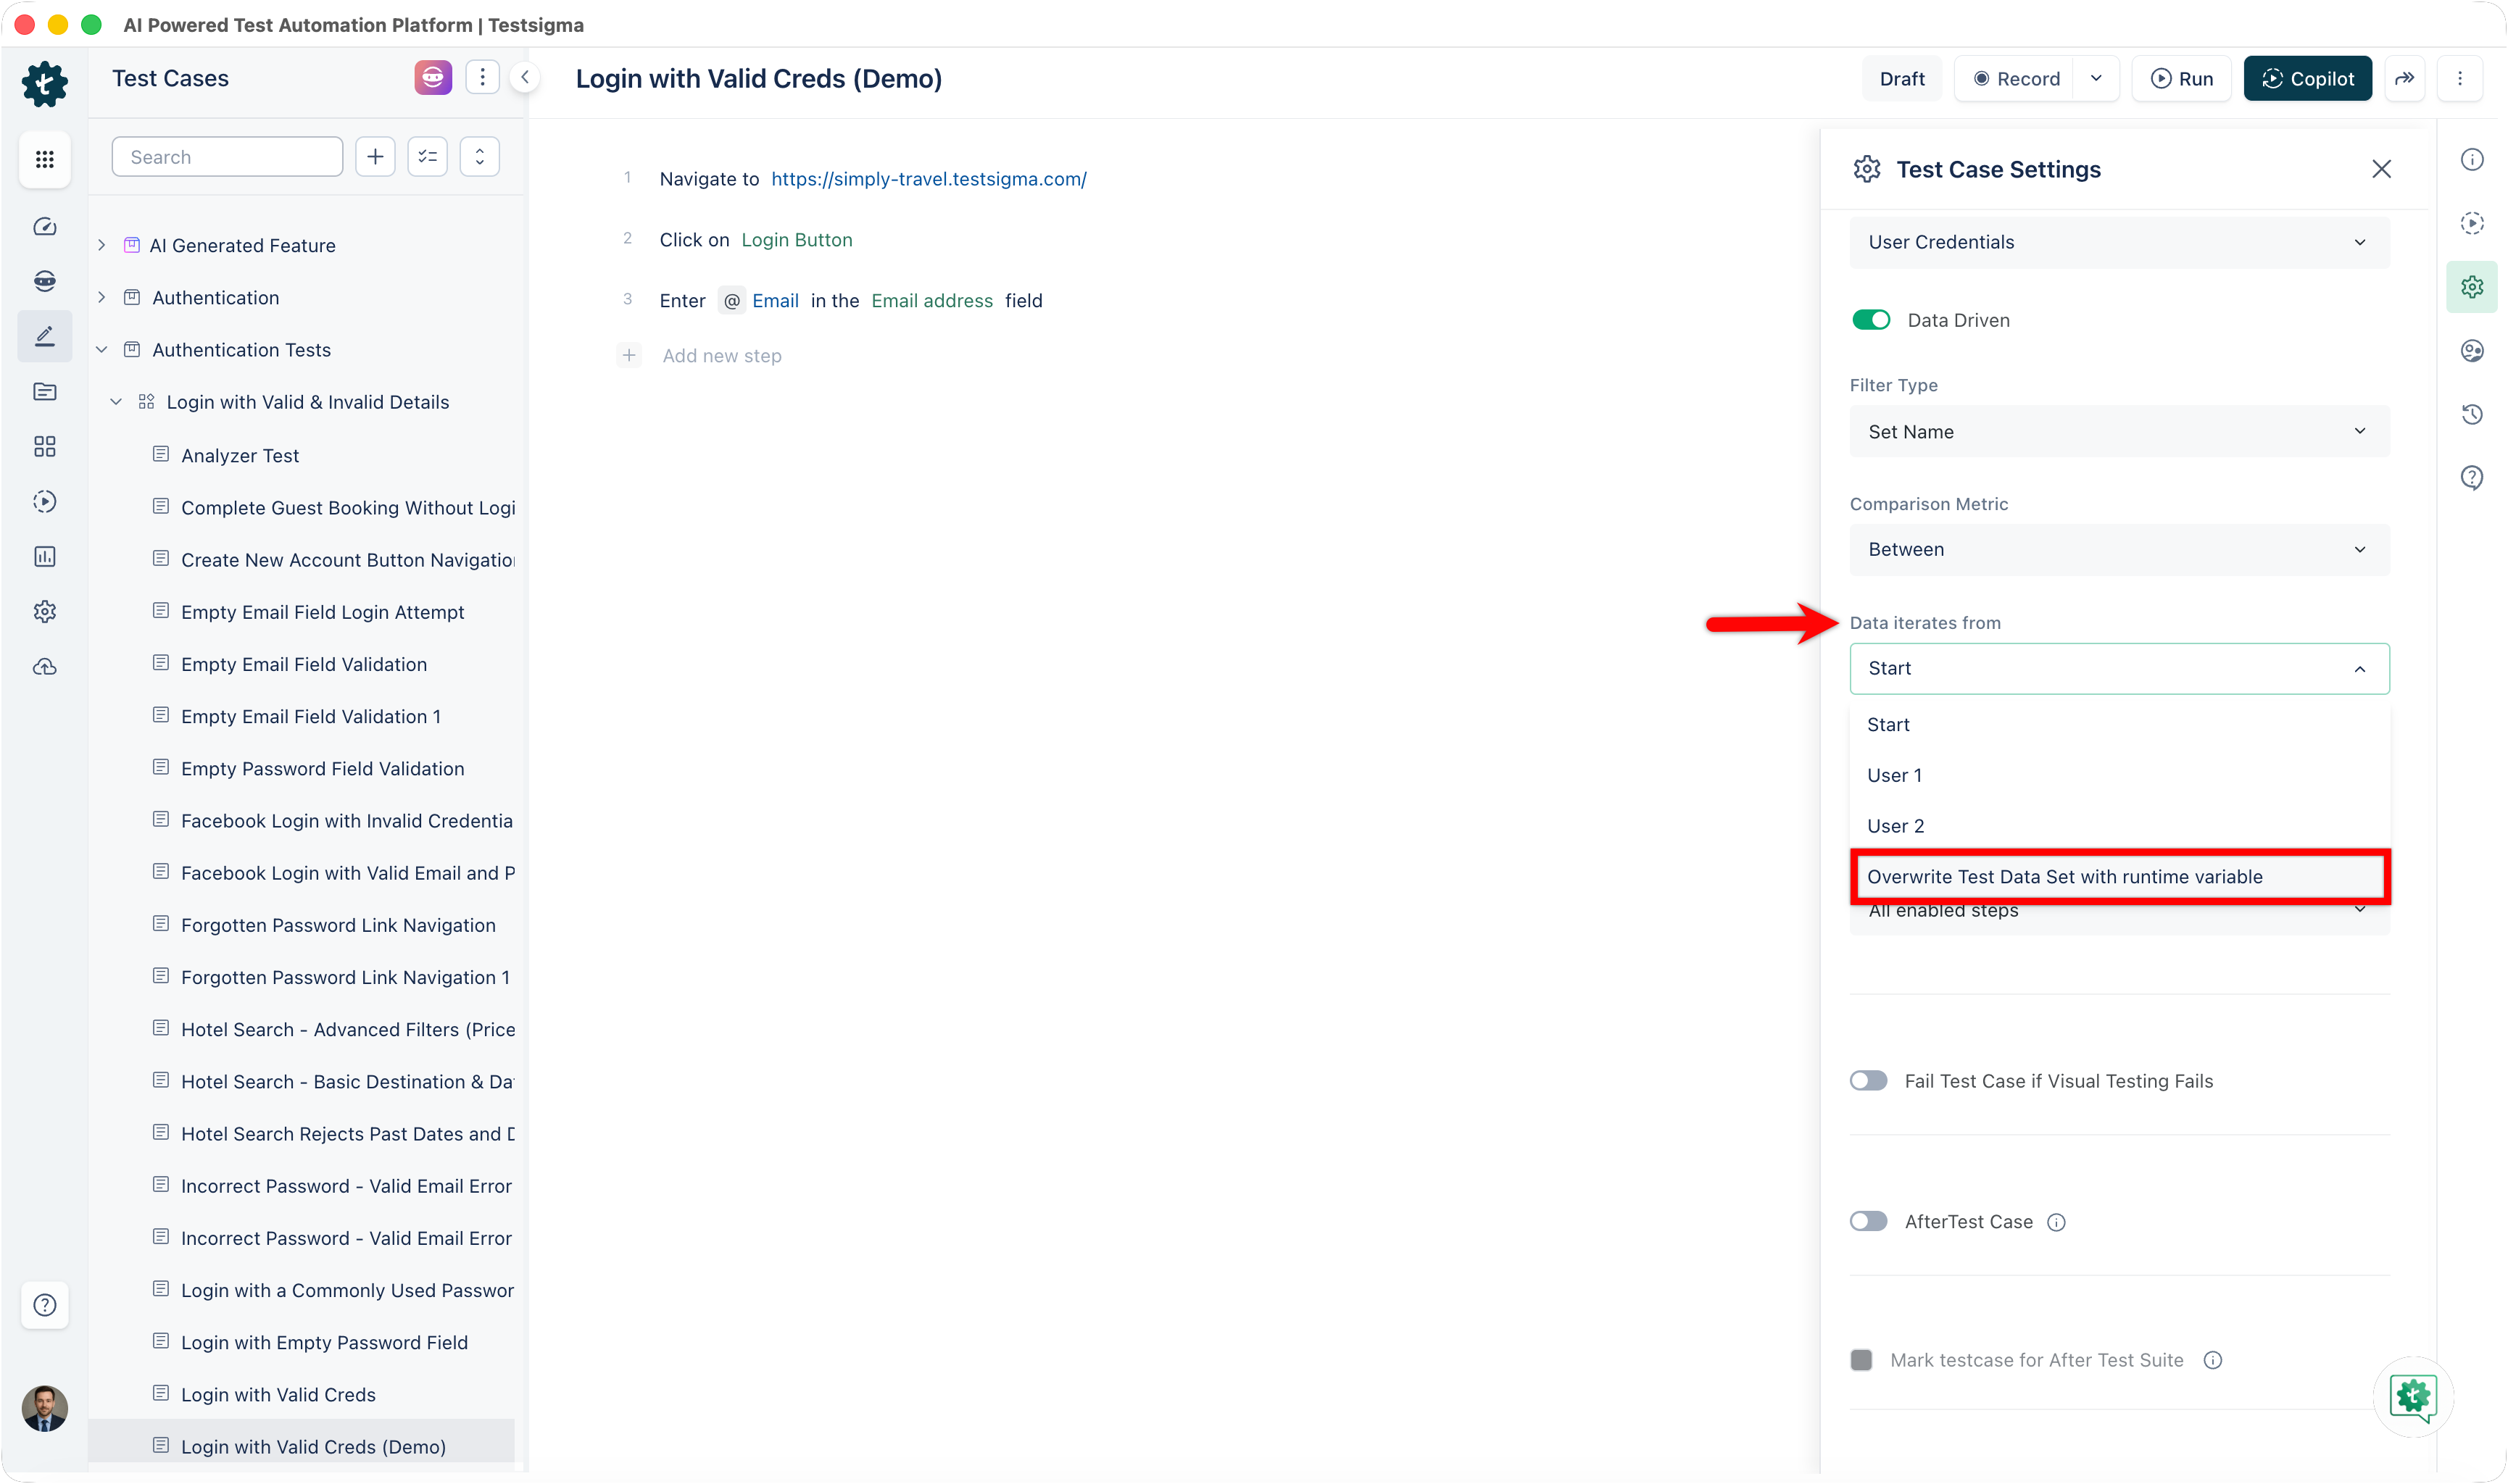Open the reports chart icon in sidebar

pos(44,556)
